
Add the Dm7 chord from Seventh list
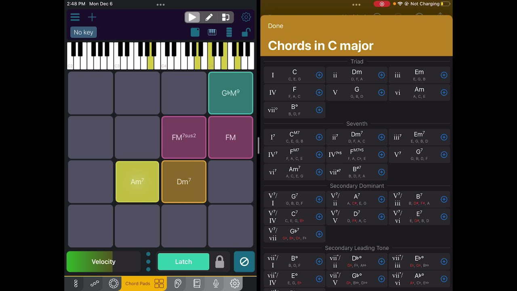(x=381, y=137)
